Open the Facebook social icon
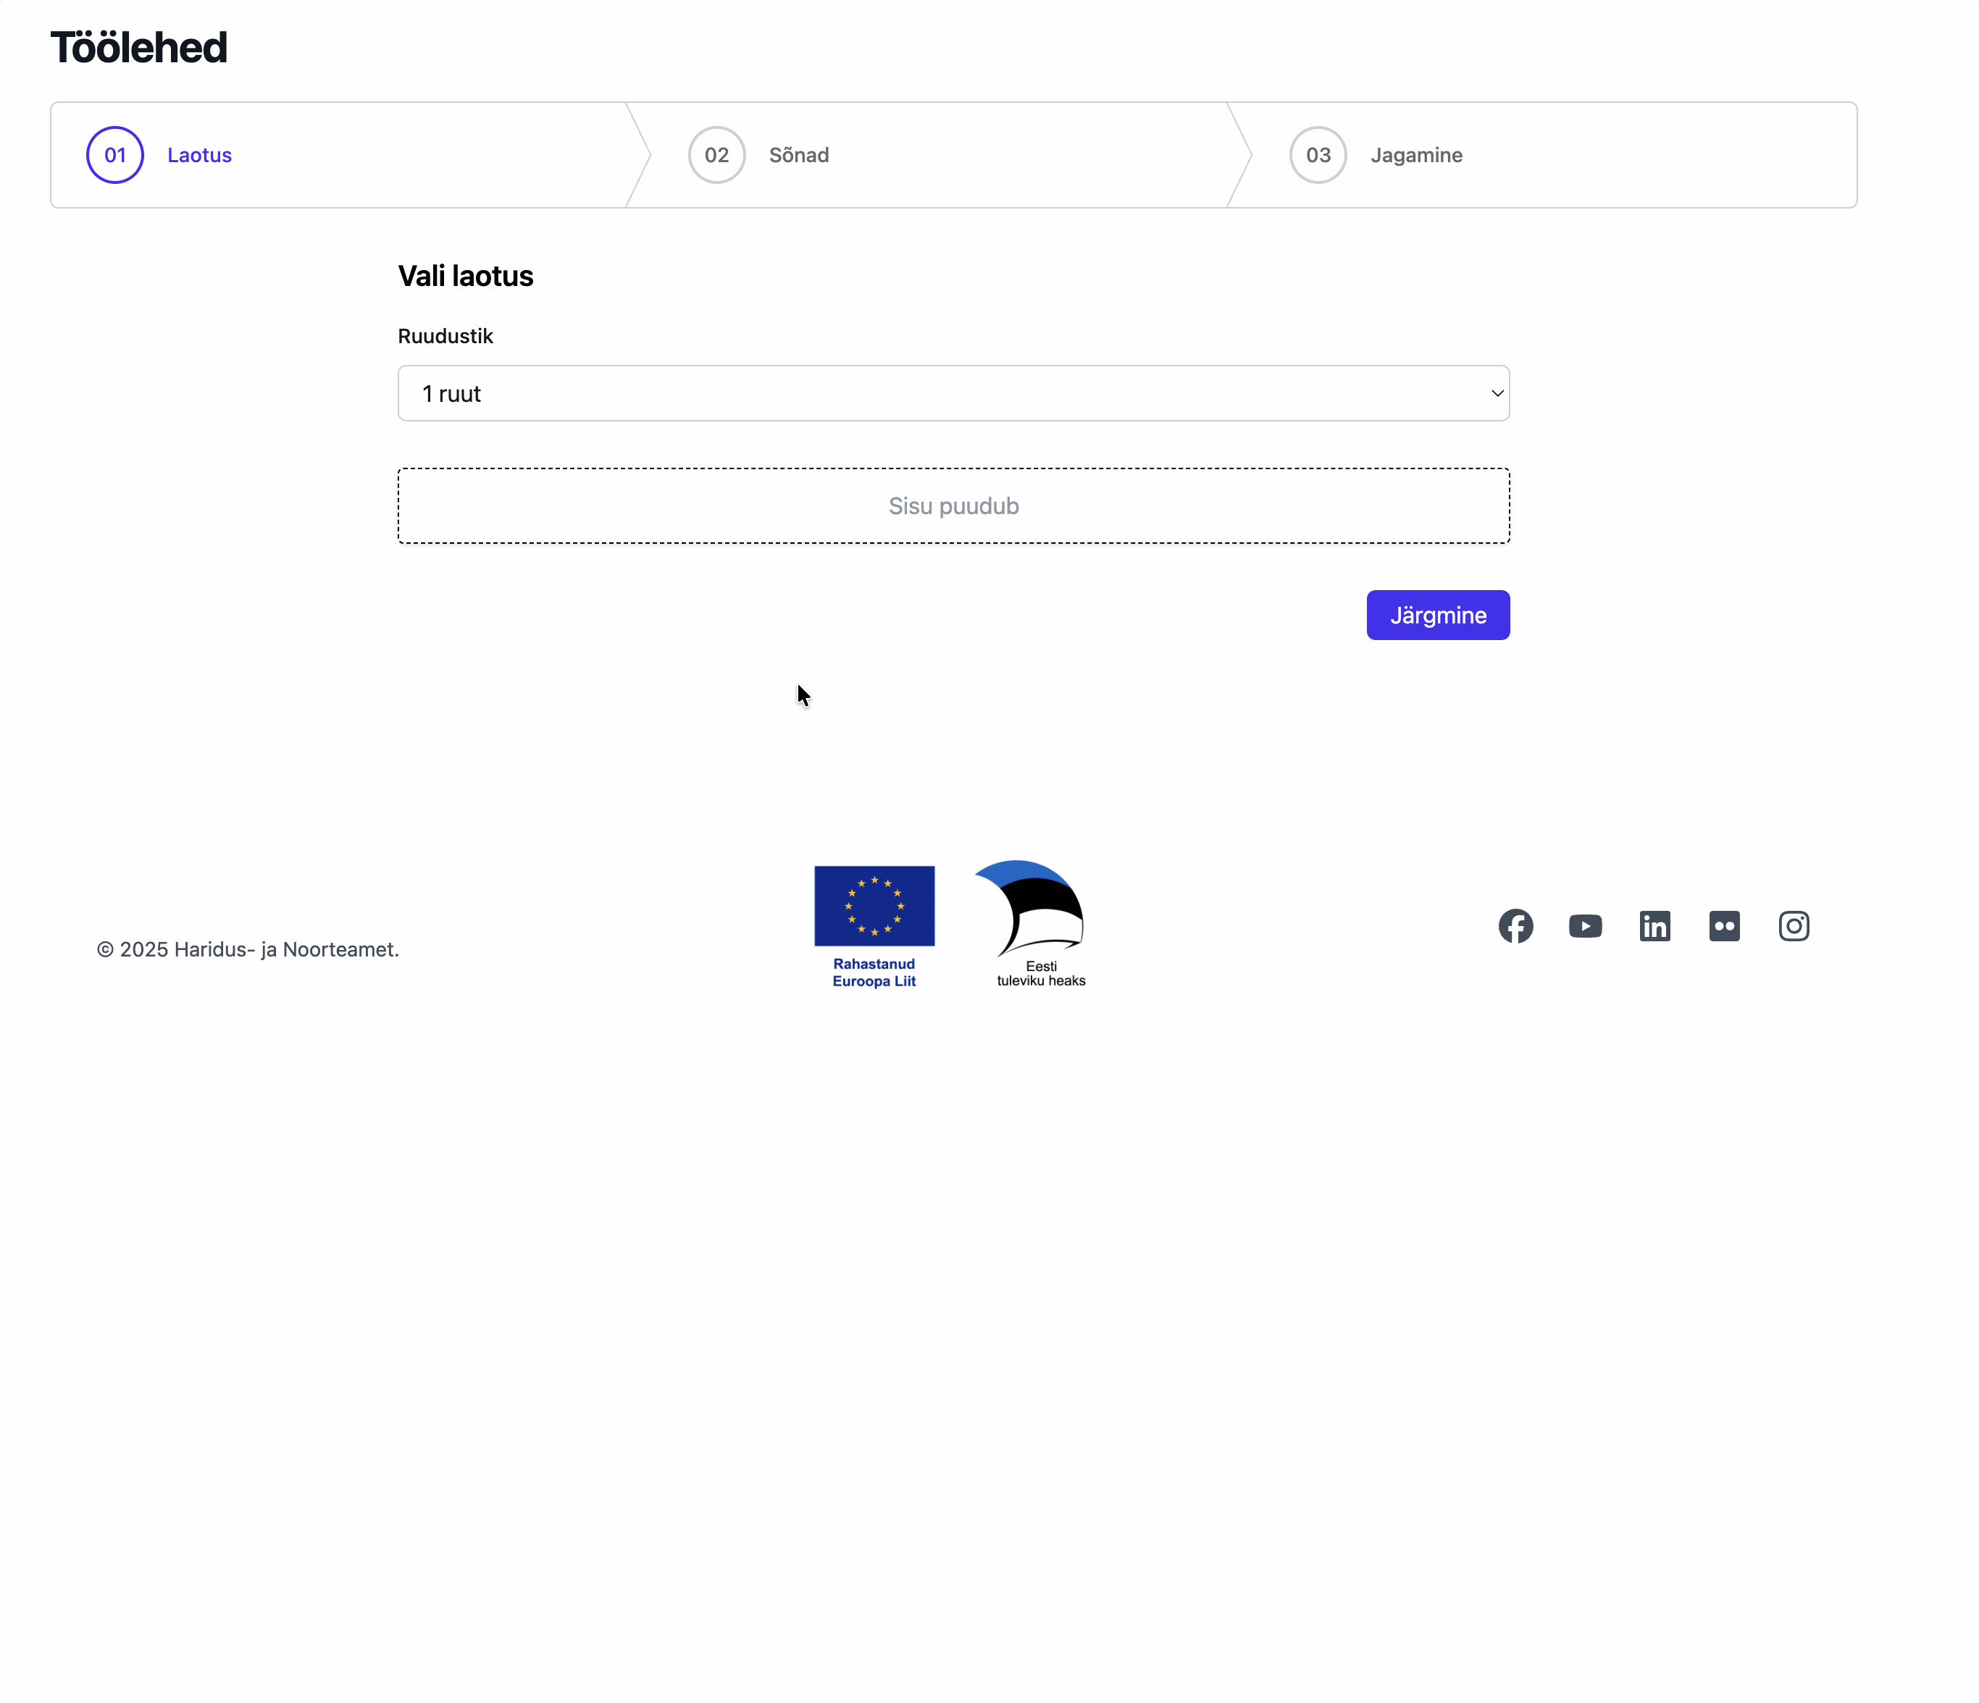Screen dimensions: 1979x1703 pyautogui.click(x=1516, y=926)
